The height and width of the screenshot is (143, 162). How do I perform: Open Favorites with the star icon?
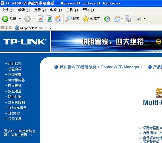point(86,19)
